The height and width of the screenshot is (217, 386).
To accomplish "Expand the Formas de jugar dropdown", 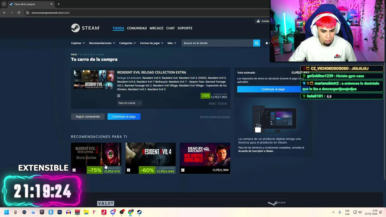I will coord(151,43).
